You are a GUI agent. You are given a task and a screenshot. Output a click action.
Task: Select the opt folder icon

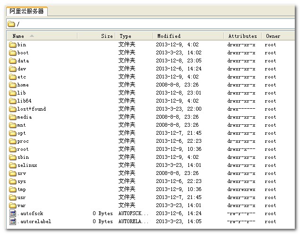tap(13, 133)
